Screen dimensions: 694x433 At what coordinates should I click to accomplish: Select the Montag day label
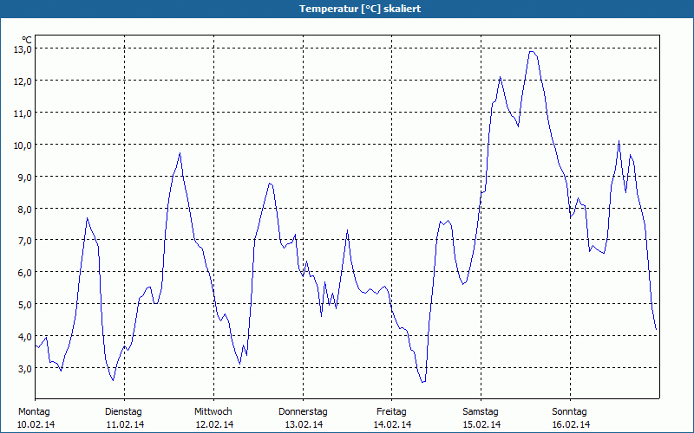pyautogui.click(x=34, y=412)
